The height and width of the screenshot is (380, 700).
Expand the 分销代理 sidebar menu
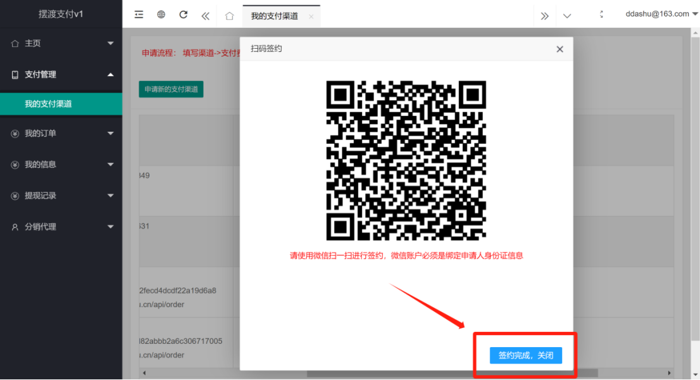pyautogui.click(x=61, y=227)
